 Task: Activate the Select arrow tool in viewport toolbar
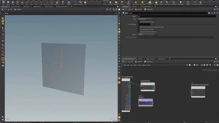pos(3,28)
